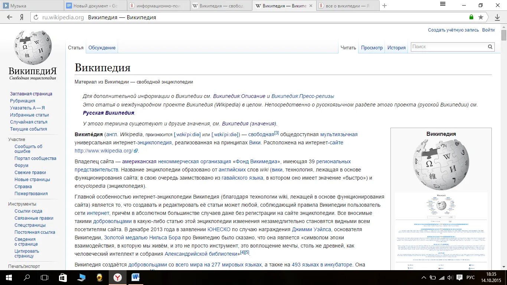Open гавайского языка link
This screenshot has width=507, height=285.
[242, 178]
